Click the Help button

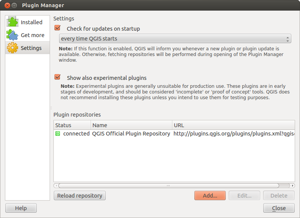(x=21, y=208)
